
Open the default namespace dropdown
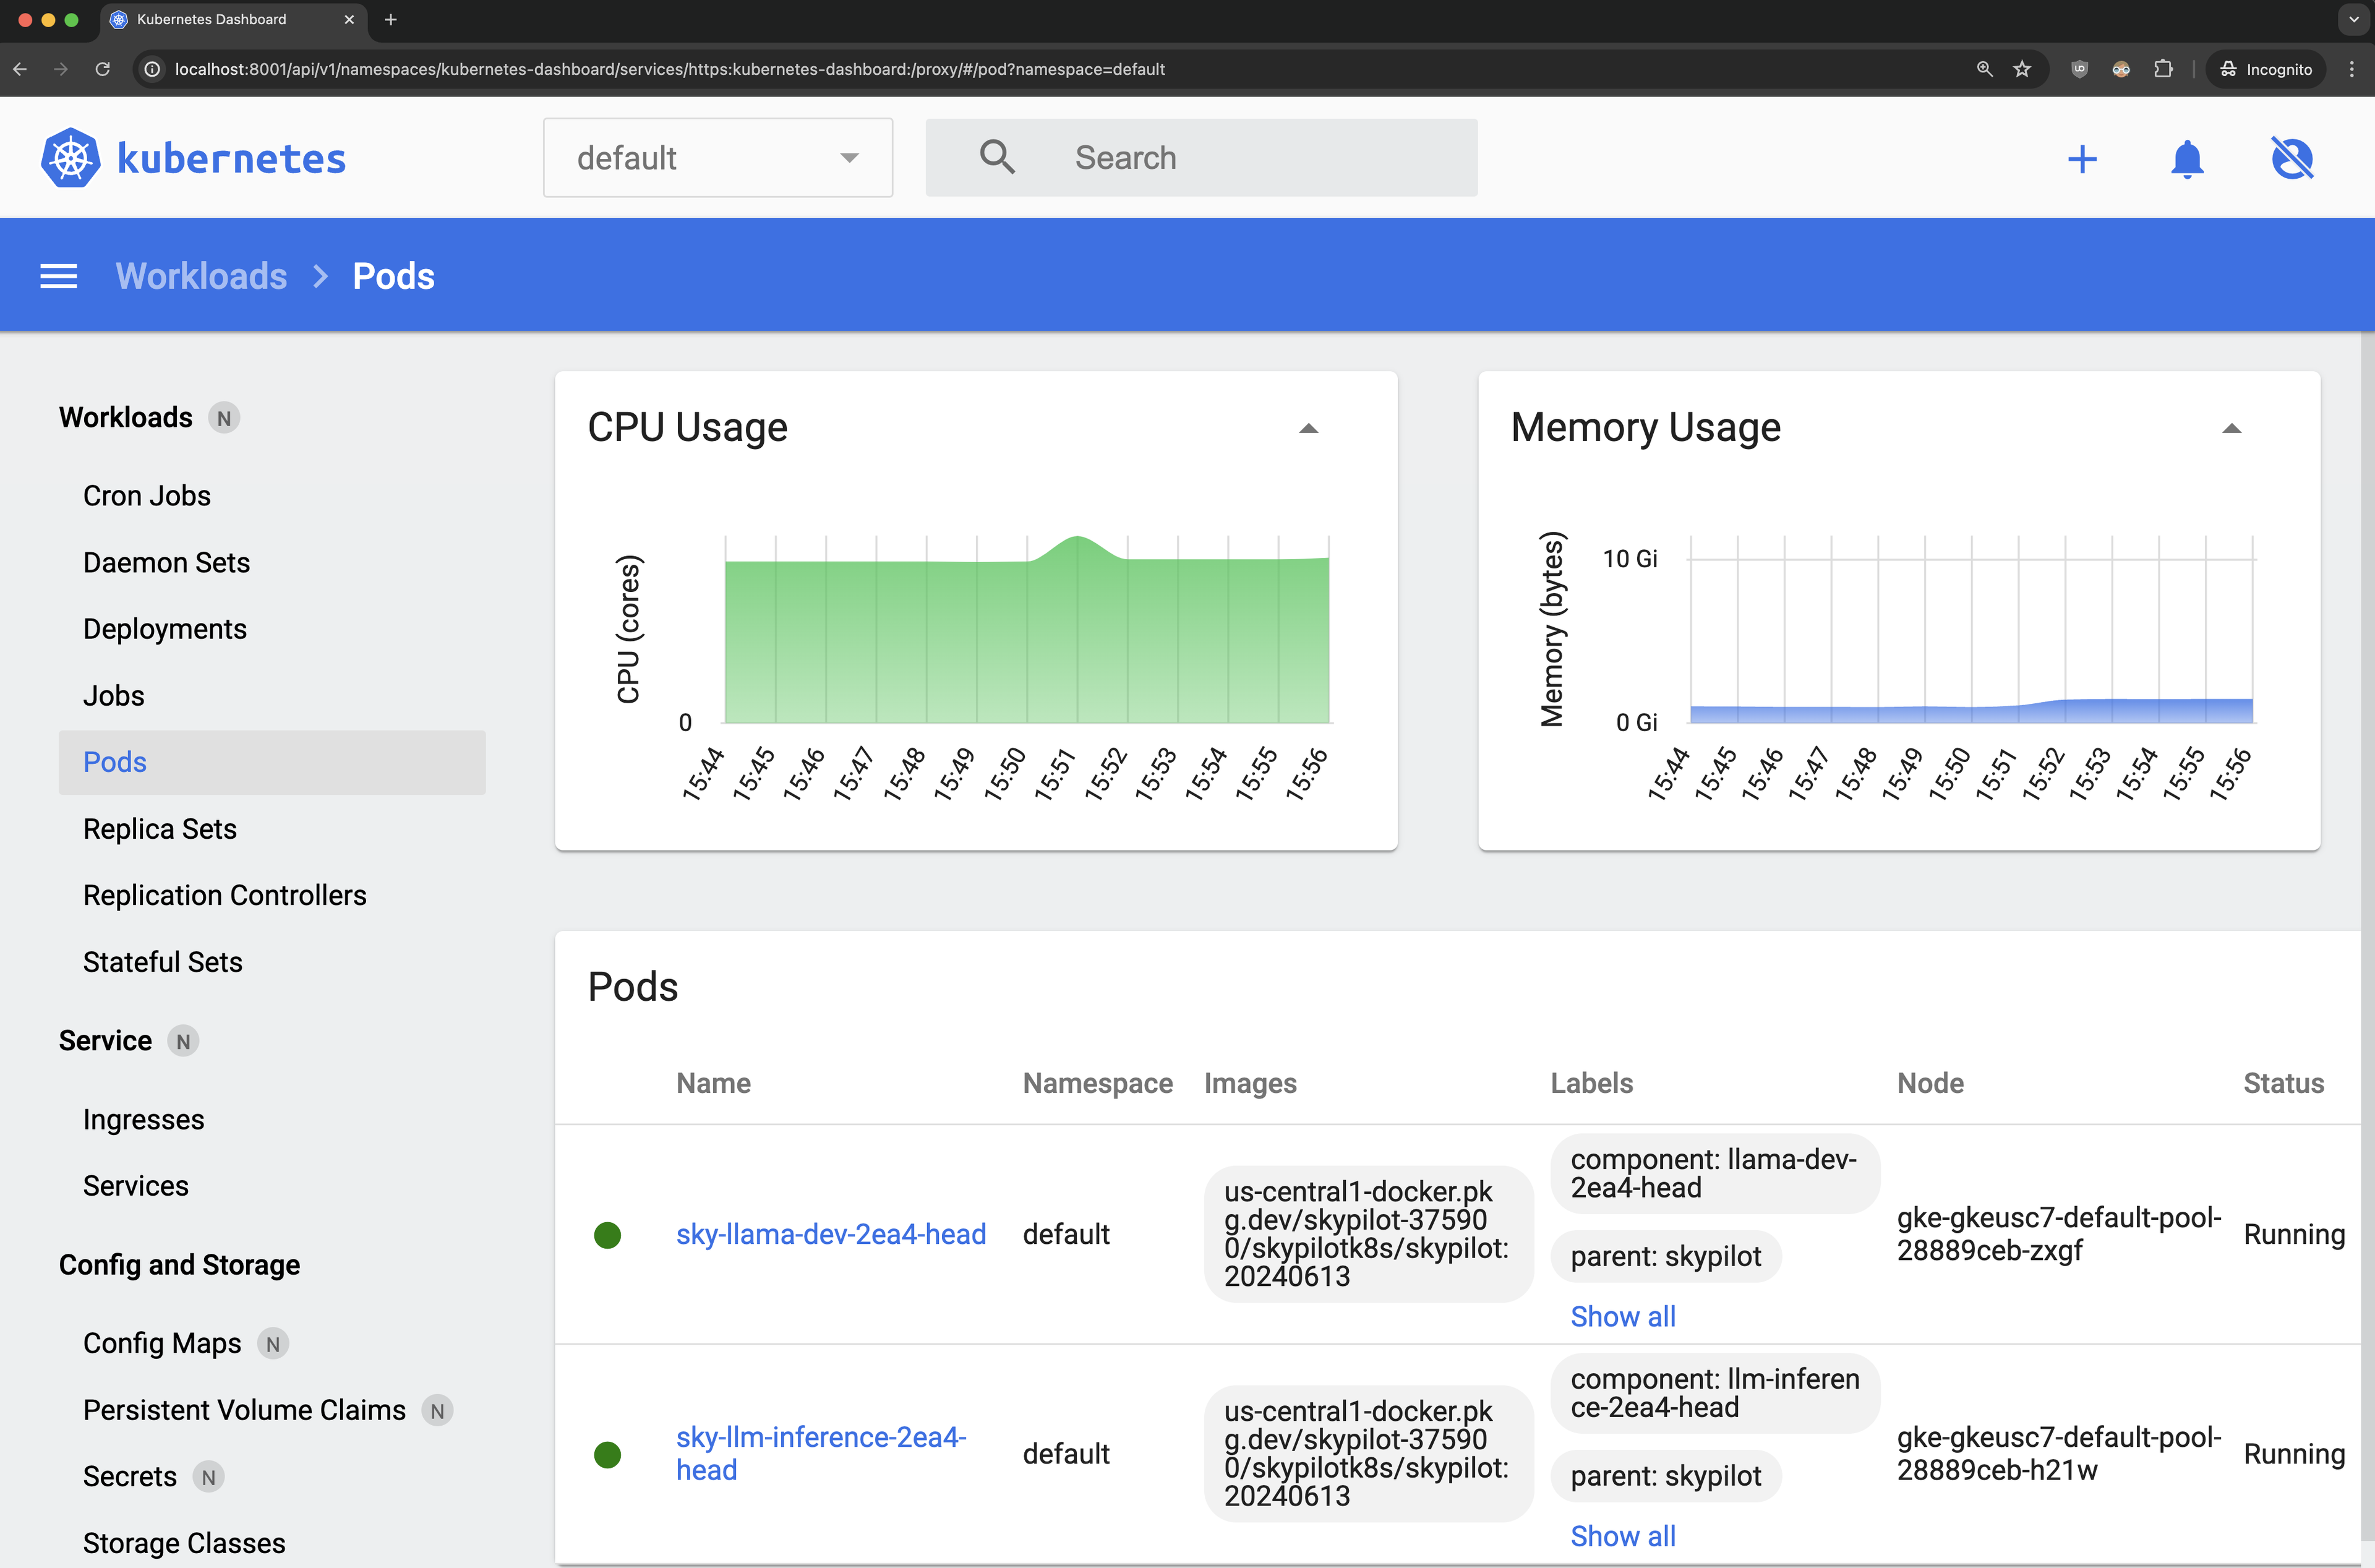[718, 158]
